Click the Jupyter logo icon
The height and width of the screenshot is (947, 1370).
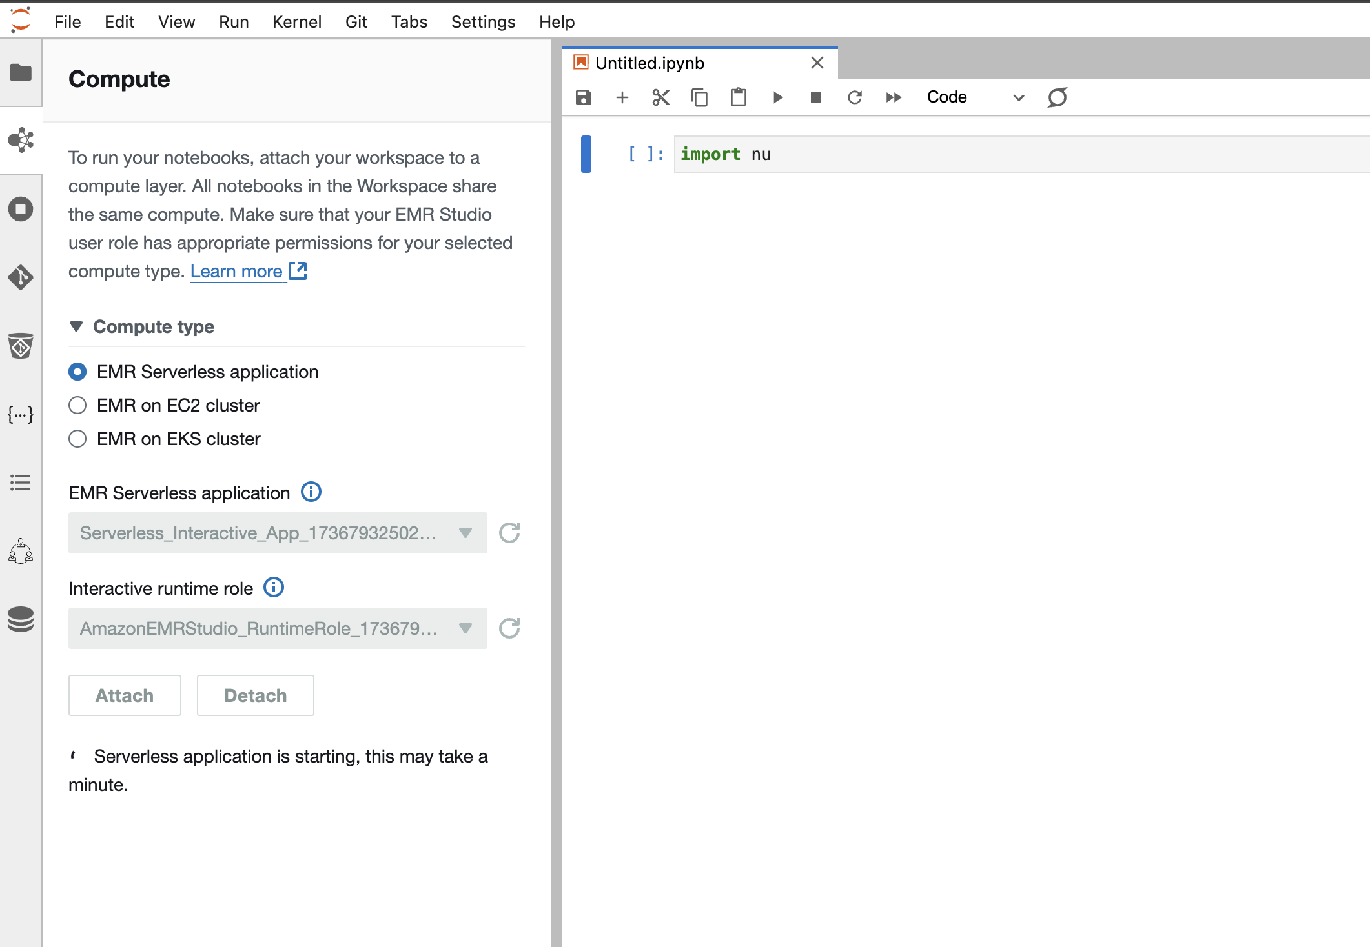point(21,20)
